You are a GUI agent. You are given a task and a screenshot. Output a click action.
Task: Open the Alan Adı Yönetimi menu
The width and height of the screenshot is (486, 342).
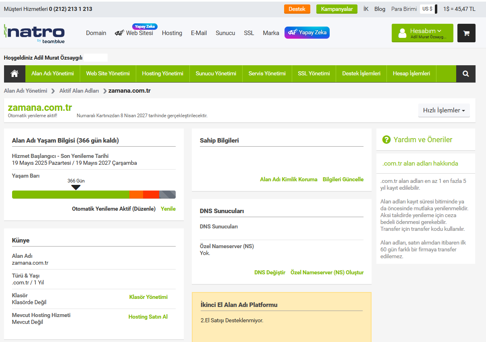click(x=52, y=74)
